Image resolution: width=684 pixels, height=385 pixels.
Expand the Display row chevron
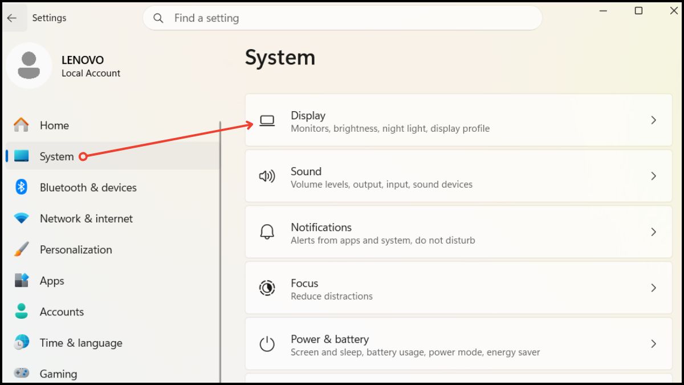(x=654, y=120)
